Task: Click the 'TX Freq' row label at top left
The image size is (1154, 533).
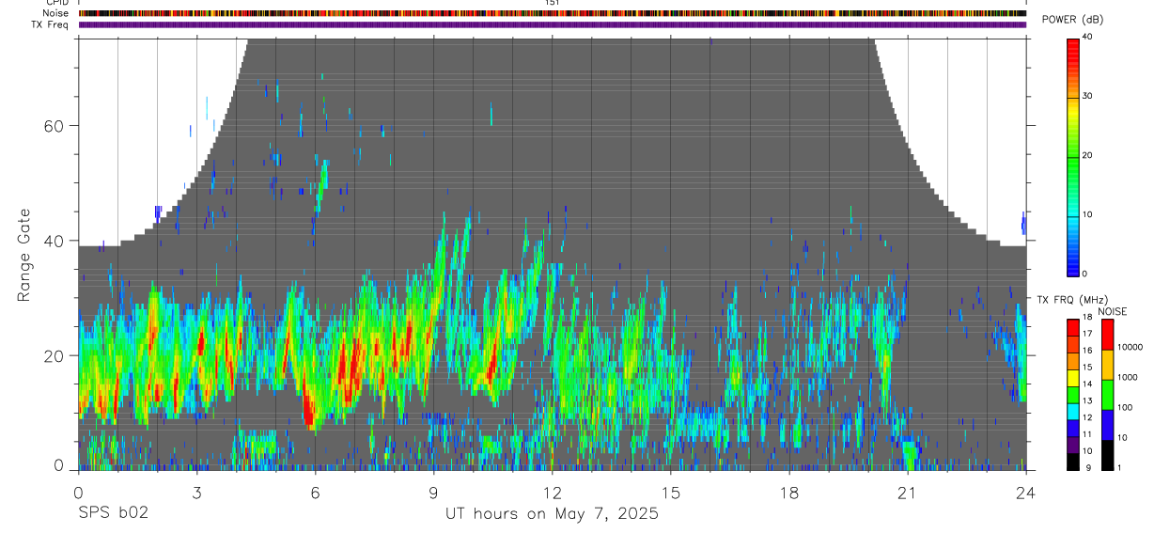Action: (x=51, y=24)
